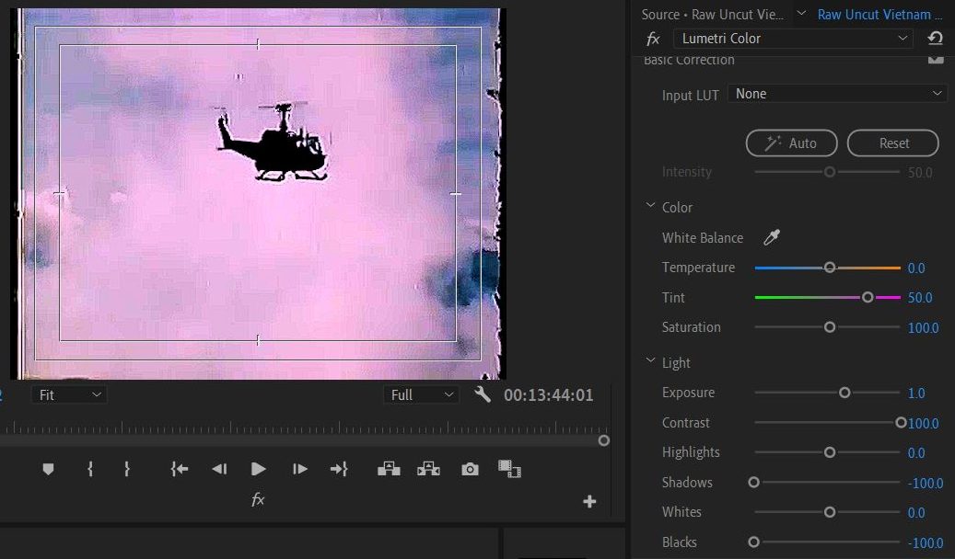This screenshot has height=559, width=955.
Task: Click the Whites slider handle
Action: pos(830,512)
